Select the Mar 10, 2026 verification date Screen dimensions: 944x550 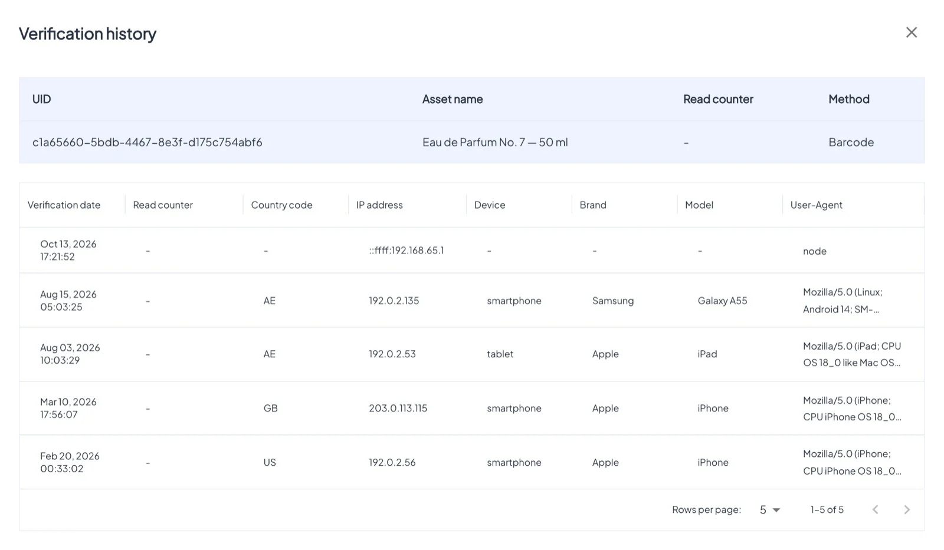pos(68,408)
